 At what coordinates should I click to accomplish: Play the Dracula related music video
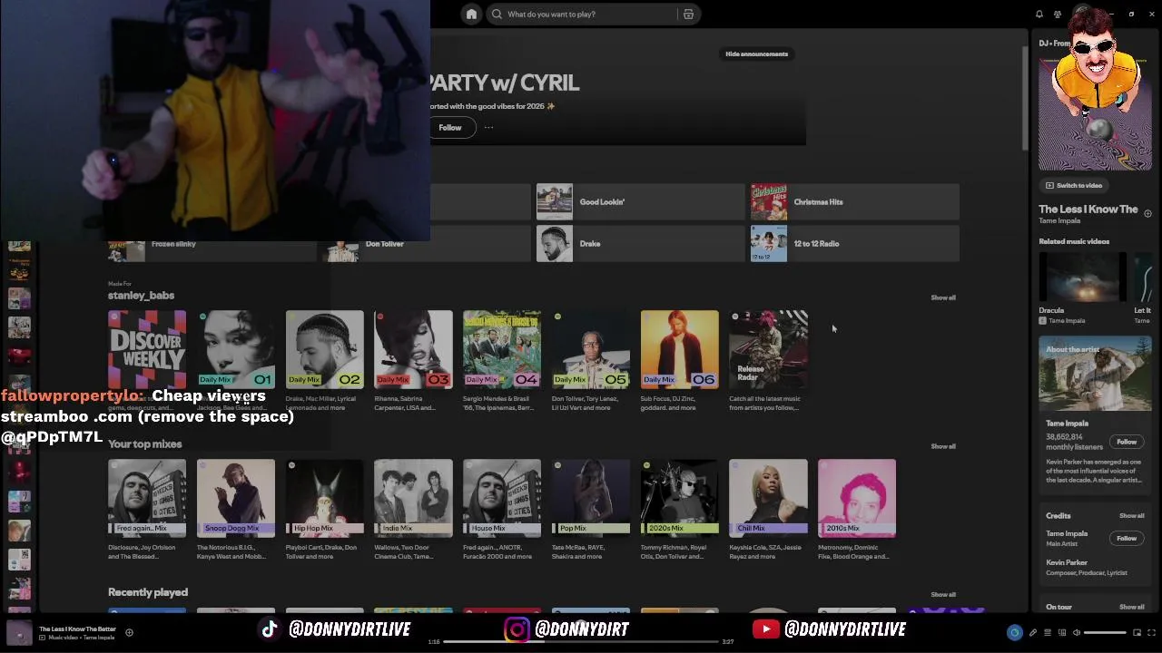pyautogui.click(x=1082, y=278)
